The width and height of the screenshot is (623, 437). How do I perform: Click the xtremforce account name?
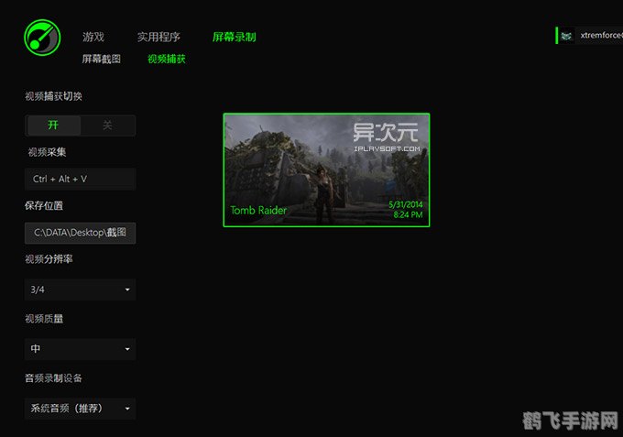pyautogui.click(x=601, y=36)
